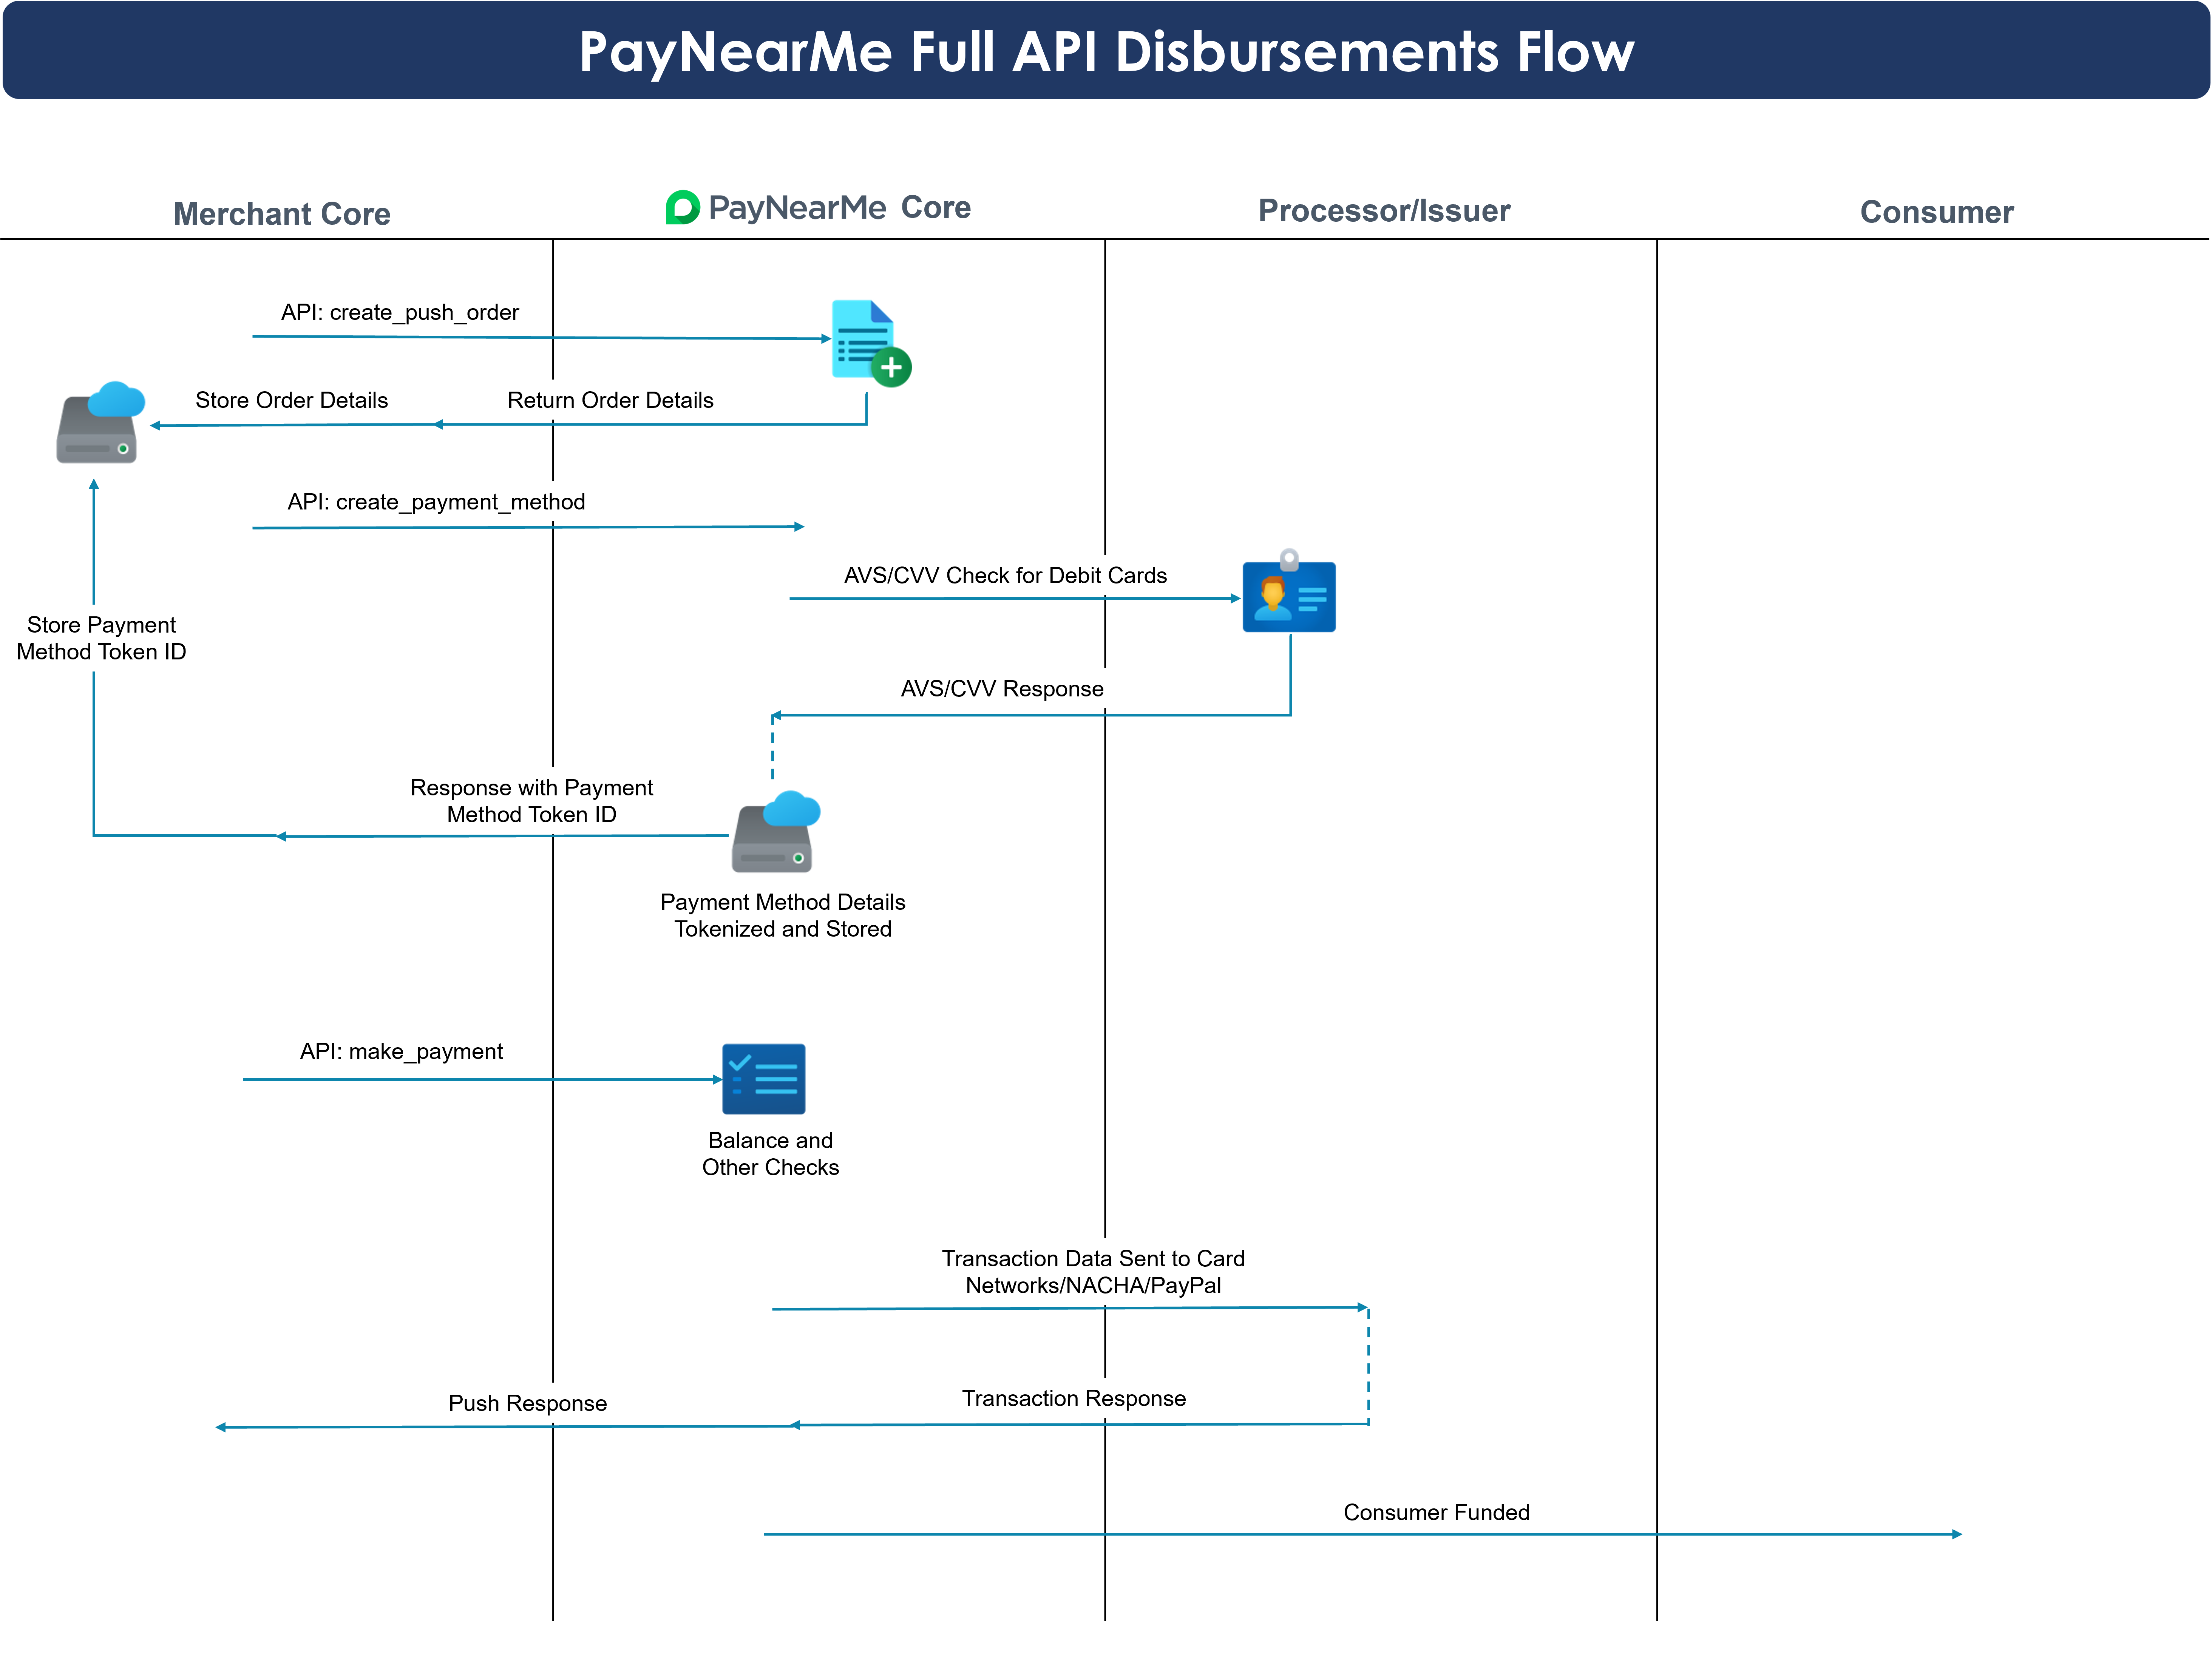Select the Merchant Core column heading
This screenshot has height=1664, width=2212.
[x=282, y=214]
